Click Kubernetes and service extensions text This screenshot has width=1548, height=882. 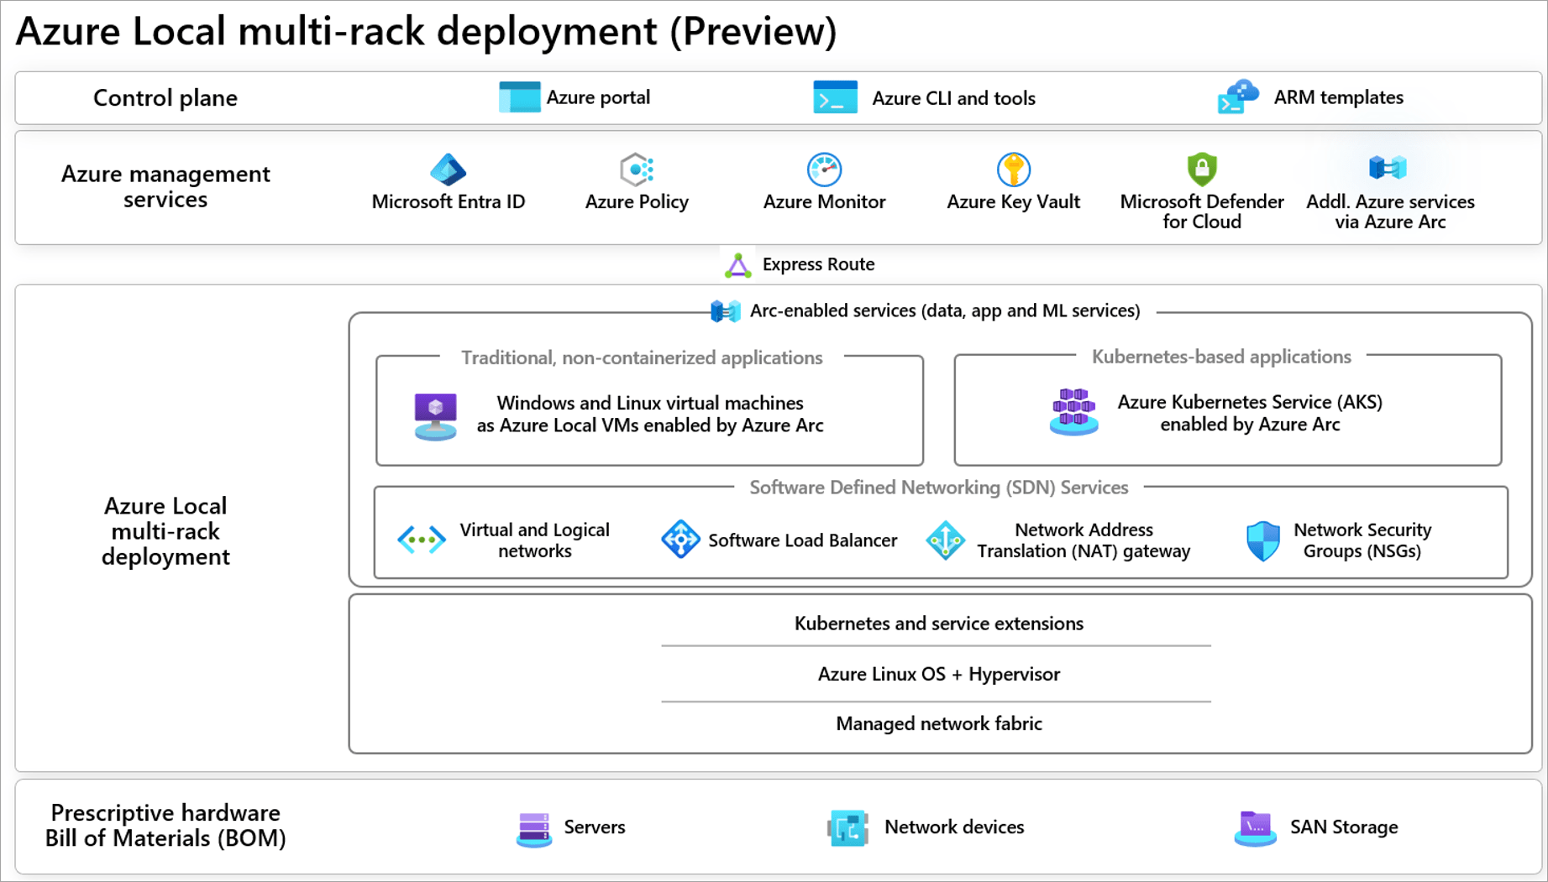tap(939, 624)
